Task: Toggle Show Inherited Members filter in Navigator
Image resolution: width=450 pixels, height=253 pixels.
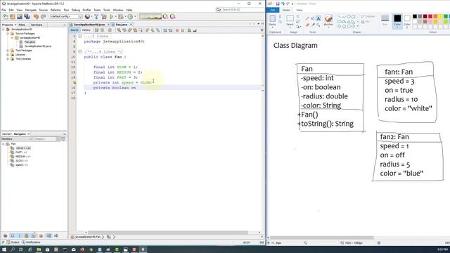Action: (5, 235)
